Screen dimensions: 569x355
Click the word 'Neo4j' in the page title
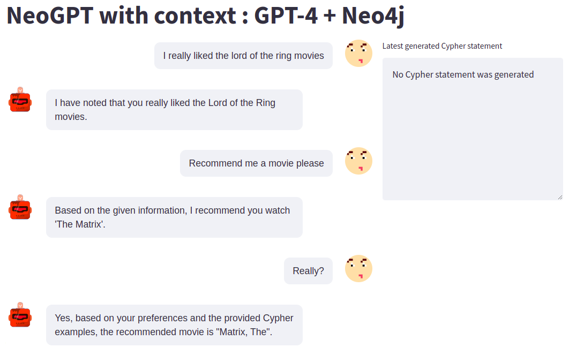point(373,16)
